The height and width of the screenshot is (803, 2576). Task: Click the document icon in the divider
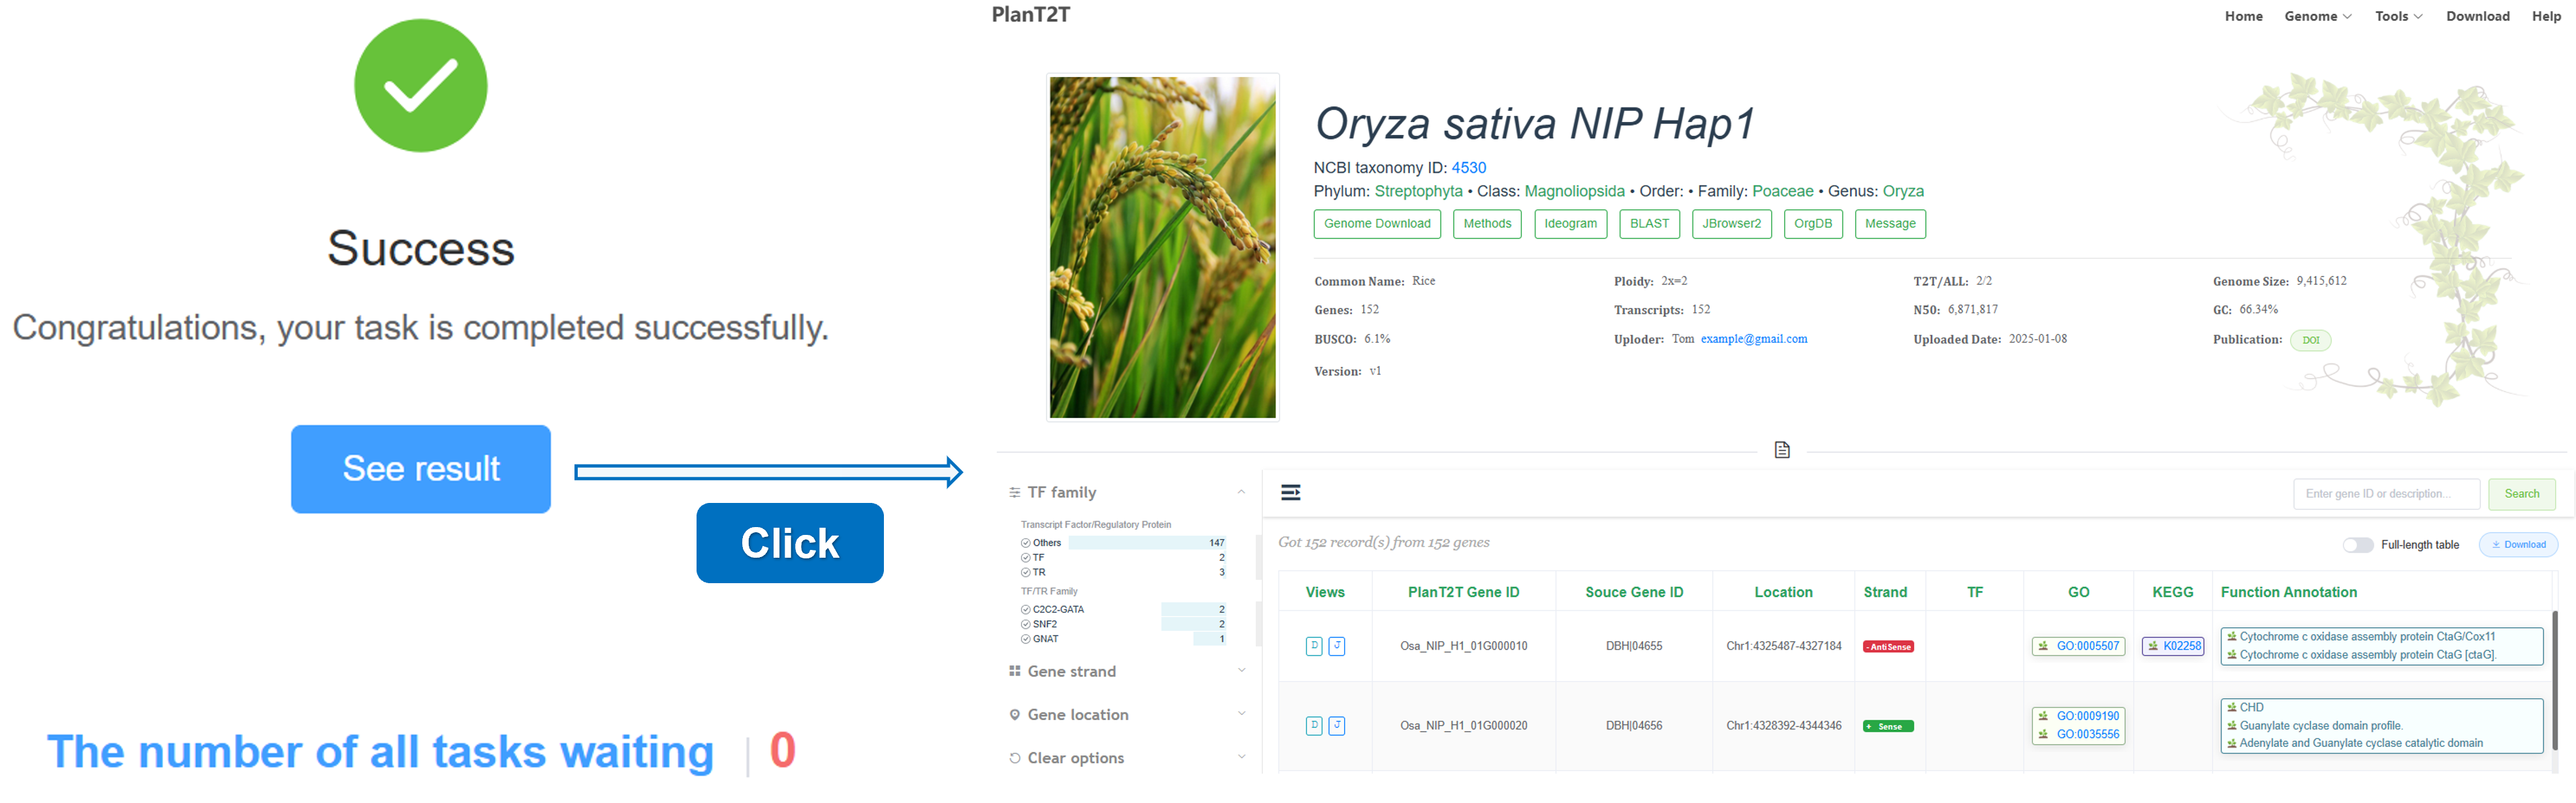click(1781, 451)
